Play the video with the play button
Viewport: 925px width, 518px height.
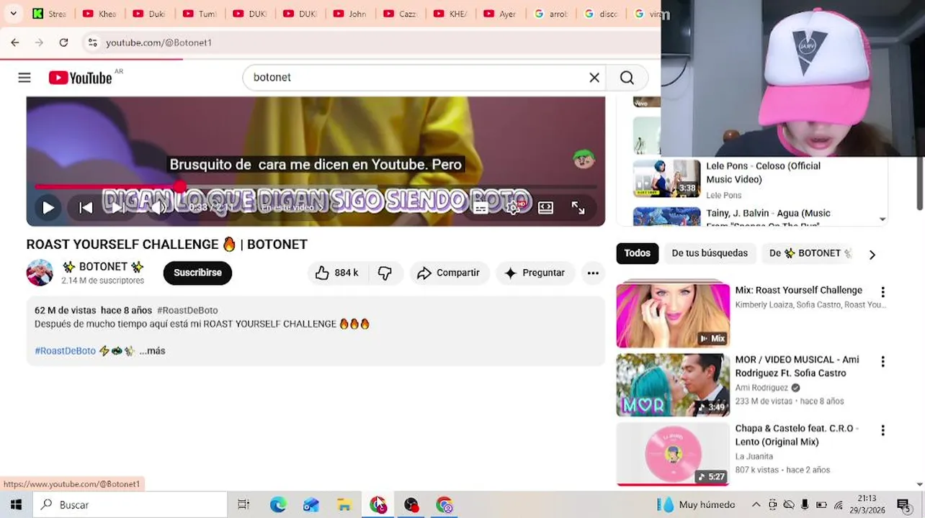(x=48, y=208)
